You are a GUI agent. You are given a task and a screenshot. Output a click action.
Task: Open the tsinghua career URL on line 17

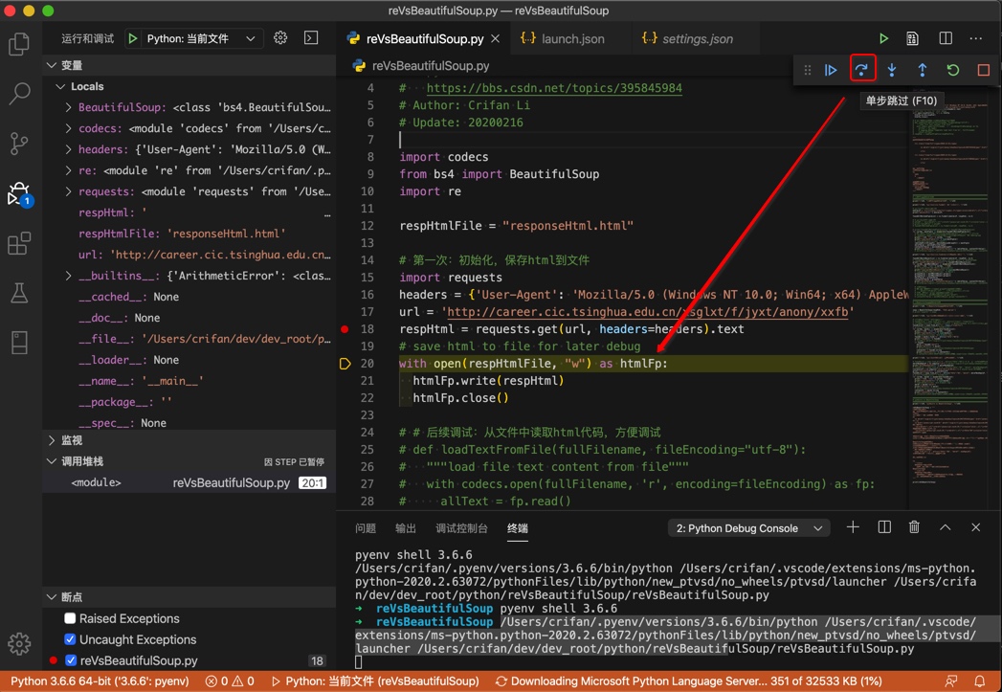click(x=648, y=312)
